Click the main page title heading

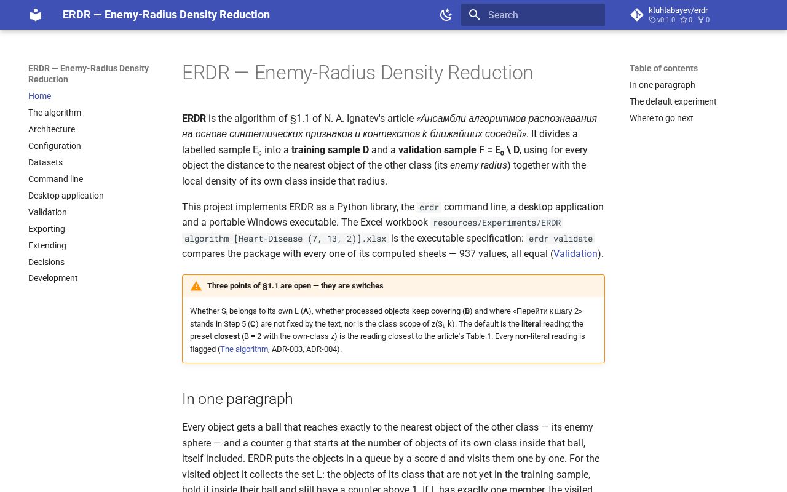[357, 73]
